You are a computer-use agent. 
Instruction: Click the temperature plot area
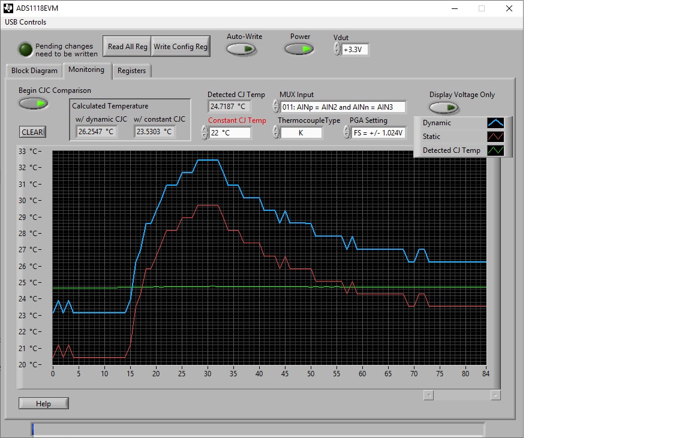[x=269, y=258]
